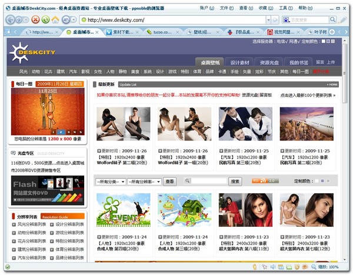Choose the blue 定制颜色 swatch by RSS

click(x=322, y=181)
